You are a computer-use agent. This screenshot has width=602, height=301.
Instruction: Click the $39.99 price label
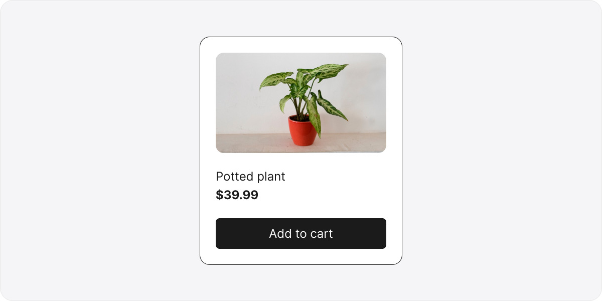237,195
